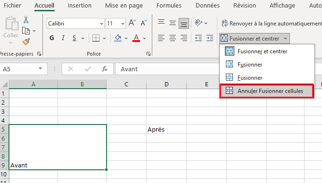Toggle italic with the I button
322x183 pixels.
coord(63,38)
